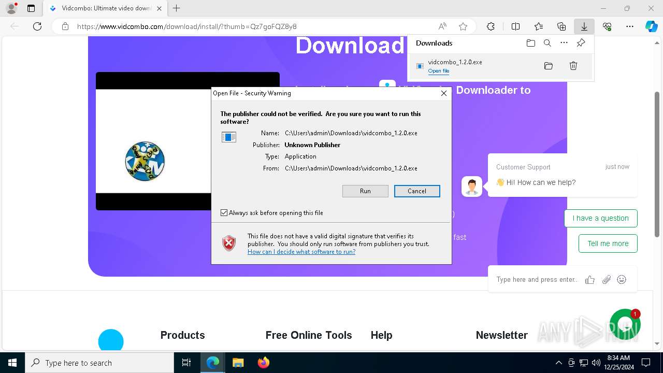Turn on Read aloud icon

[442, 26]
